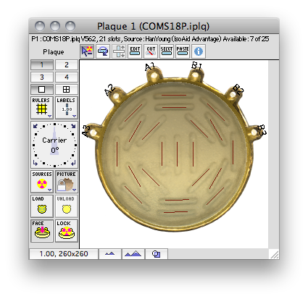
Task: Switch to single-pane layout square button
Action: click(x=42, y=90)
